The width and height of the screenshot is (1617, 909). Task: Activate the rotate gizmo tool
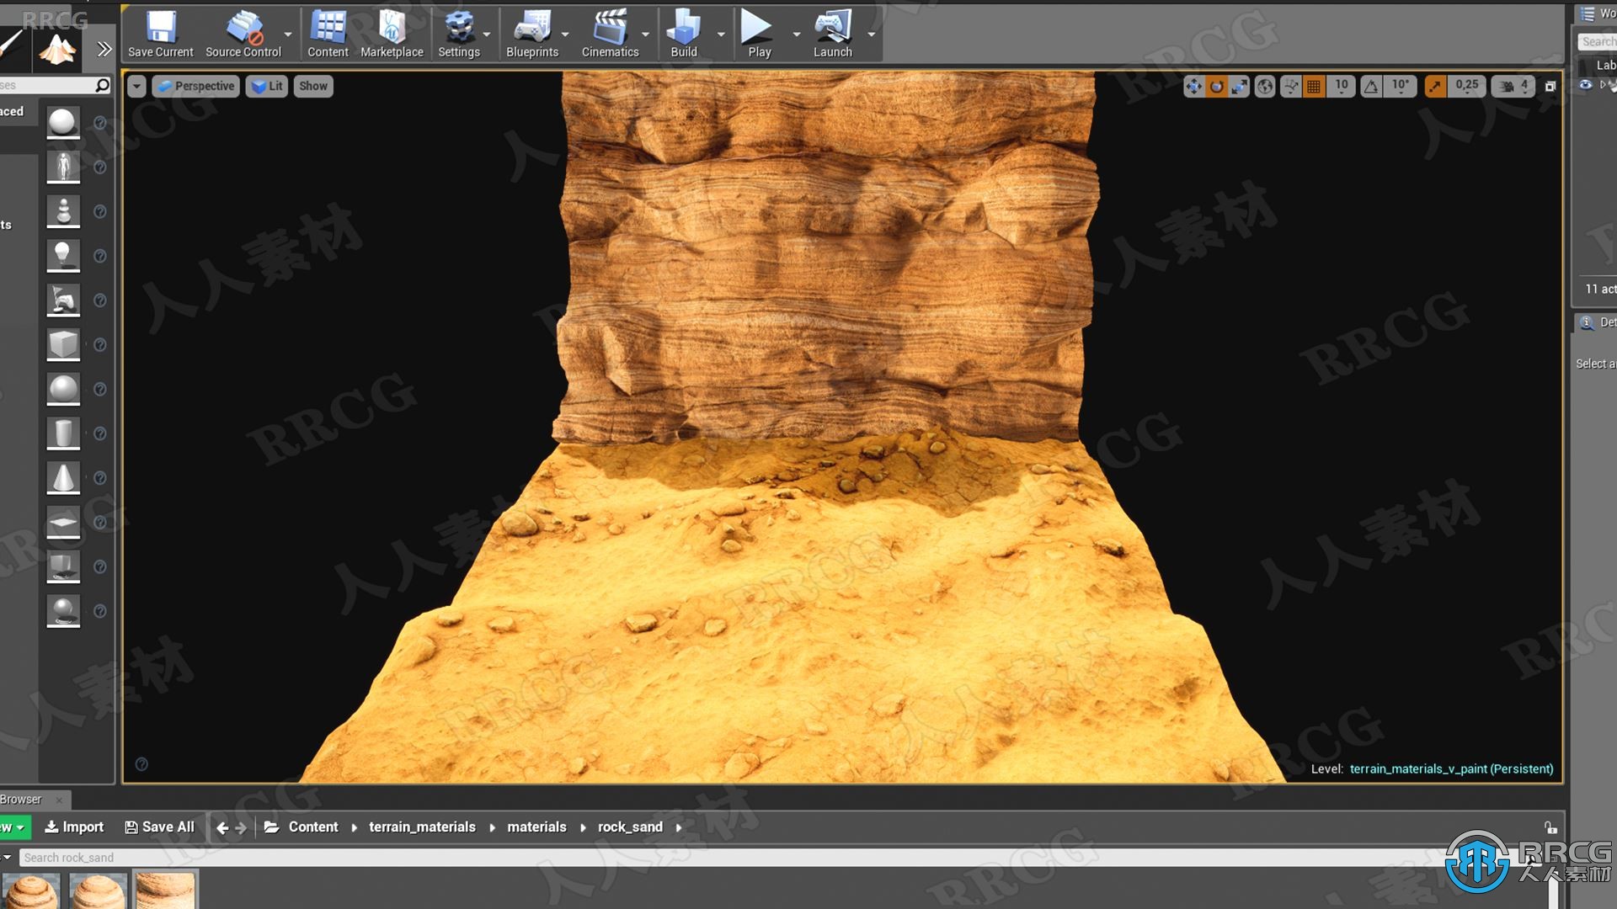click(x=1216, y=86)
